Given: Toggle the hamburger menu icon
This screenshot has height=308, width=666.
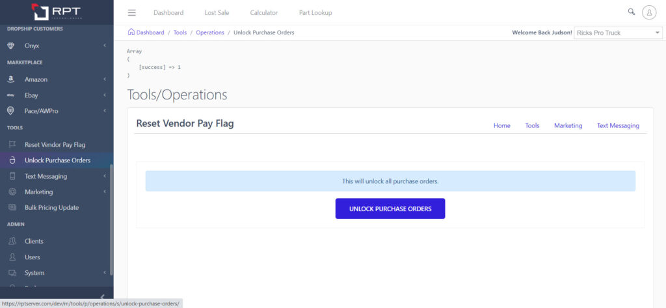Looking at the screenshot, I should [131, 13].
